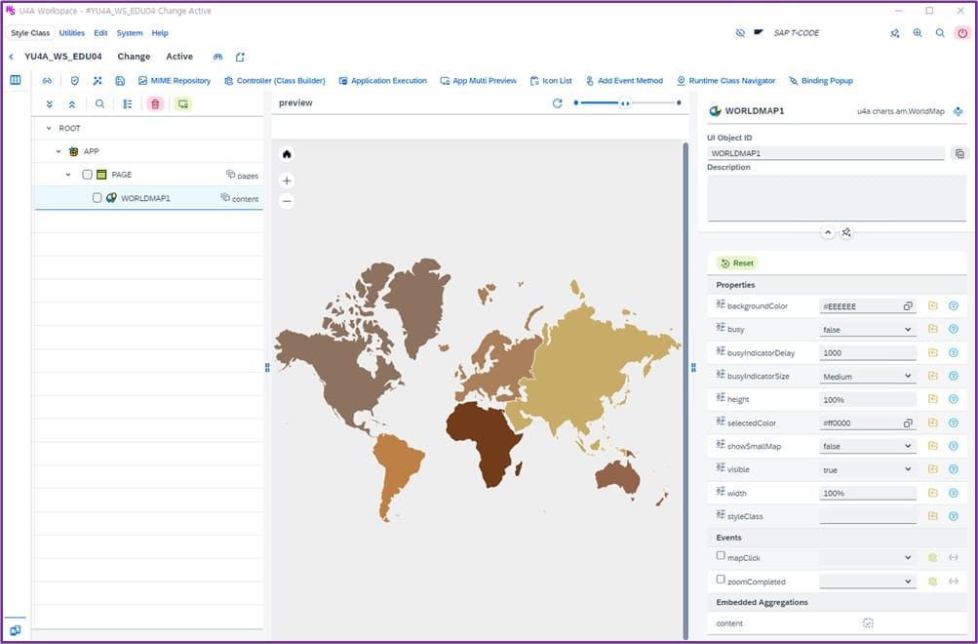This screenshot has width=978, height=644.
Task: Click the preview zoom slider handle
Action: 624,103
